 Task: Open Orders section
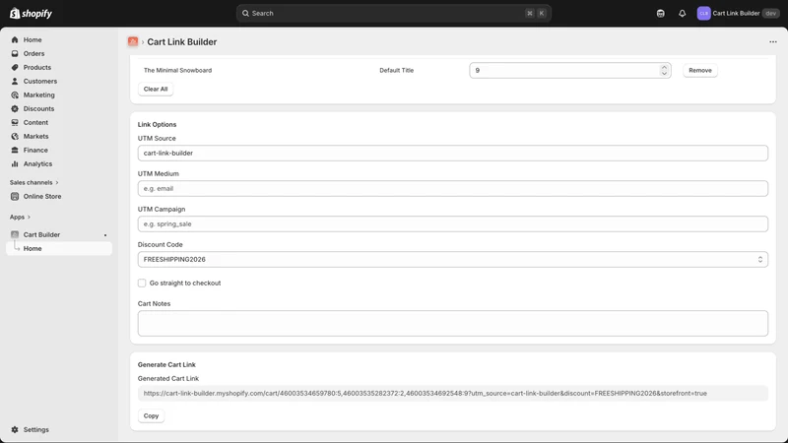click(x=33, y=54)
